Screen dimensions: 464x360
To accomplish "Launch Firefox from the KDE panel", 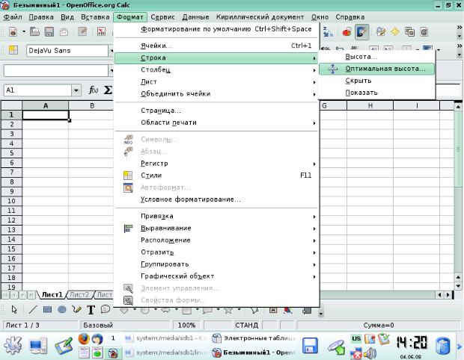I will (x=84, y=338).
